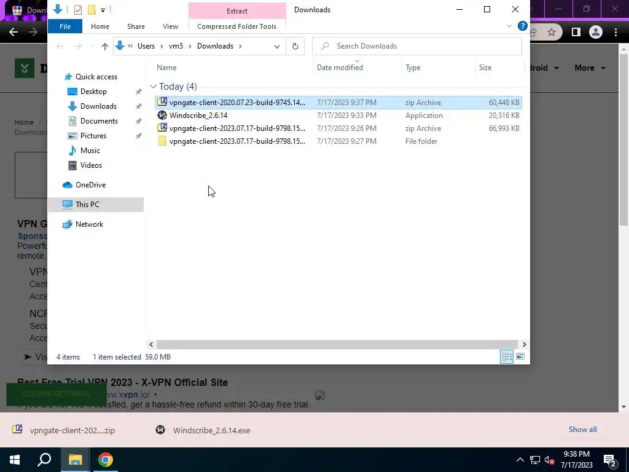The height and width of the screenshot is (472, 629).
Task: Open taskbar Search magnifier
Action: 44,460
